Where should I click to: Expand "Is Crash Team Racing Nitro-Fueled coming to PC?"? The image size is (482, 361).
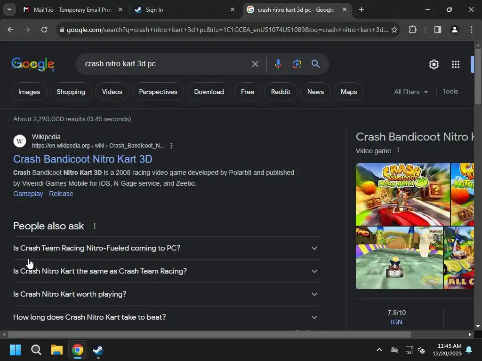pyautogui.click(x=166, y=248)
